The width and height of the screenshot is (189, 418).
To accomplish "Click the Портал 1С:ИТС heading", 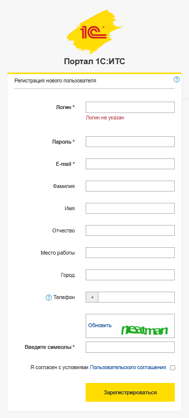I will [94, 62].
